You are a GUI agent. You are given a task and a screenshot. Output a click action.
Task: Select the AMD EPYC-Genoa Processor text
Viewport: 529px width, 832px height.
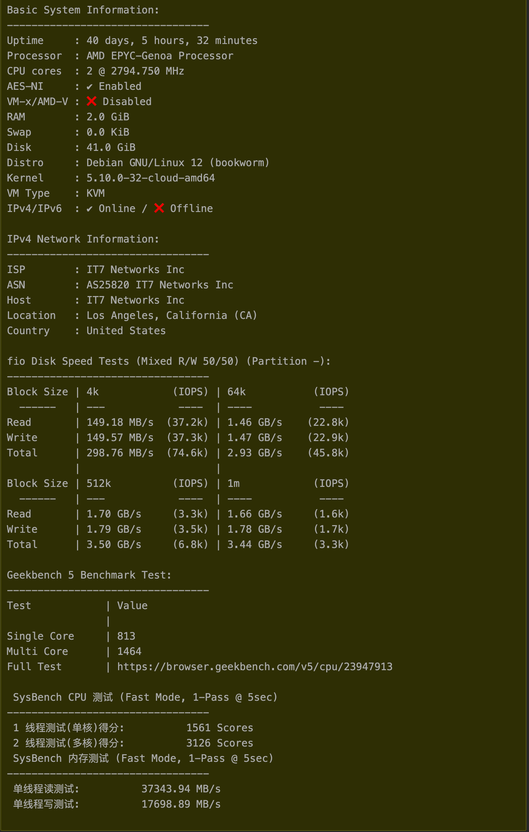pos(159,56)
